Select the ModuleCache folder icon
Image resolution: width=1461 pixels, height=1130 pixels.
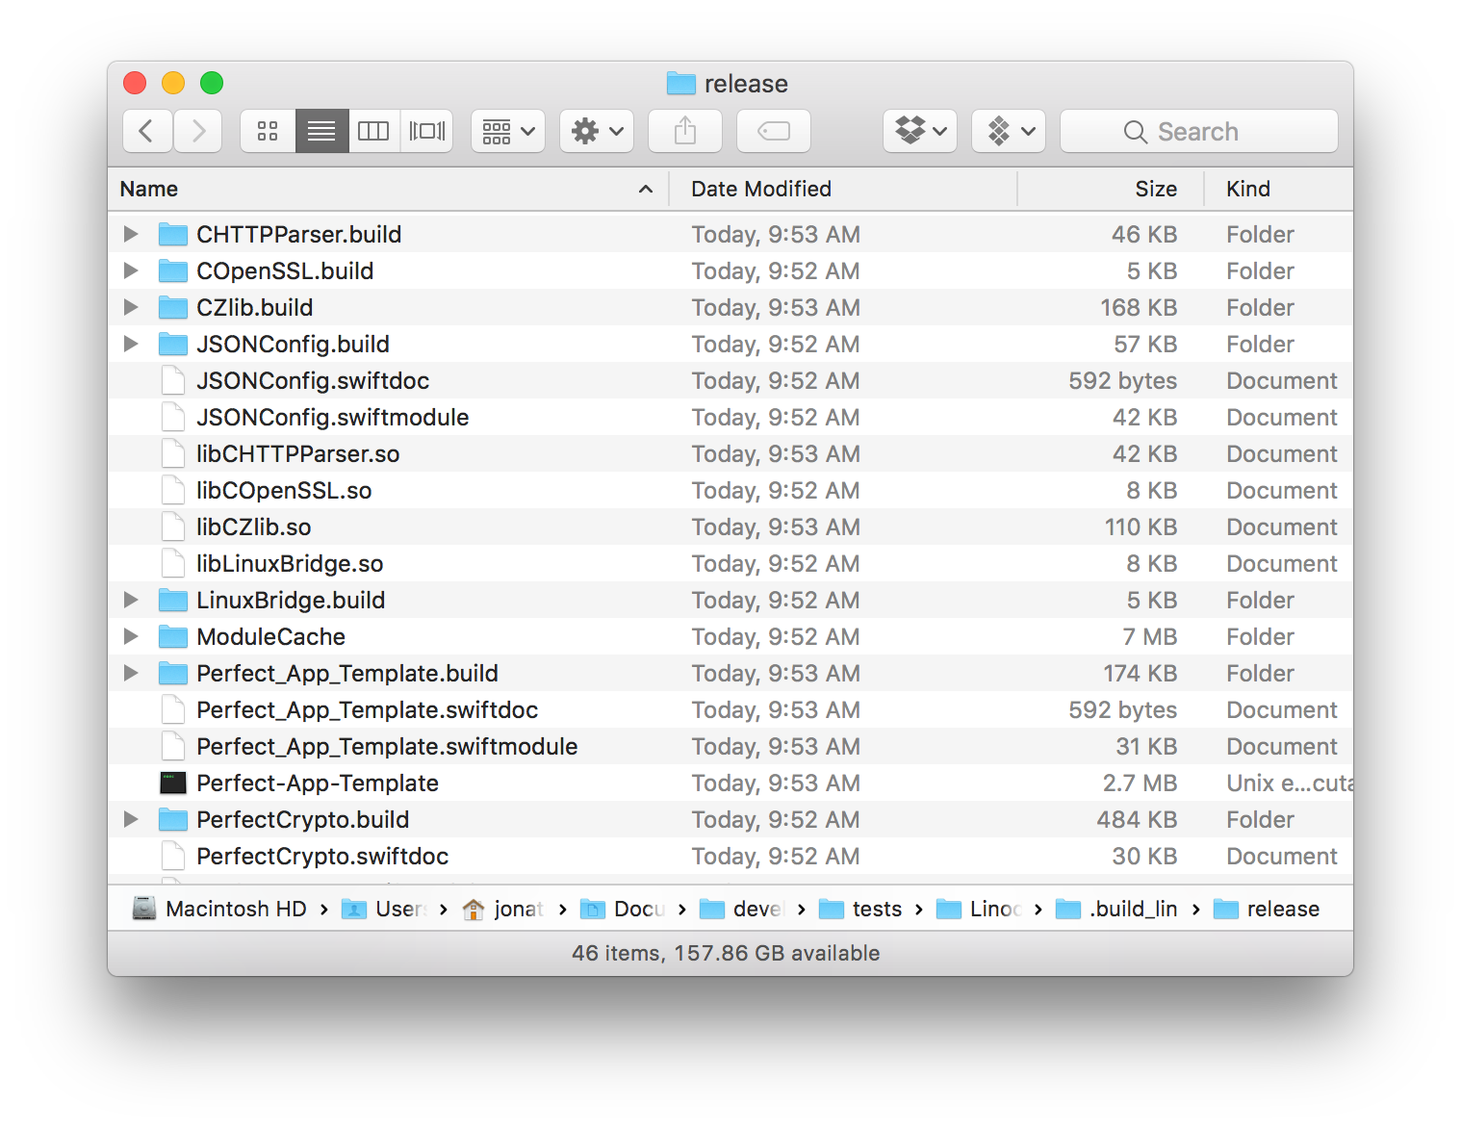pos(173,636)
